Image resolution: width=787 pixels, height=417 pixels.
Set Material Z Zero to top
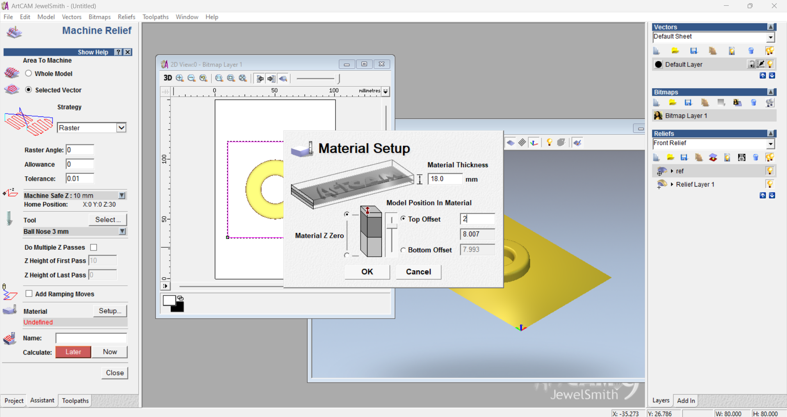(347, 214)
